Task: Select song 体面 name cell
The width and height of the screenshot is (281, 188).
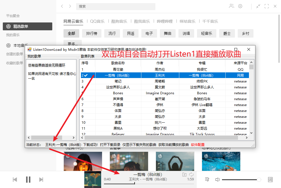Action: click(118, 111)
